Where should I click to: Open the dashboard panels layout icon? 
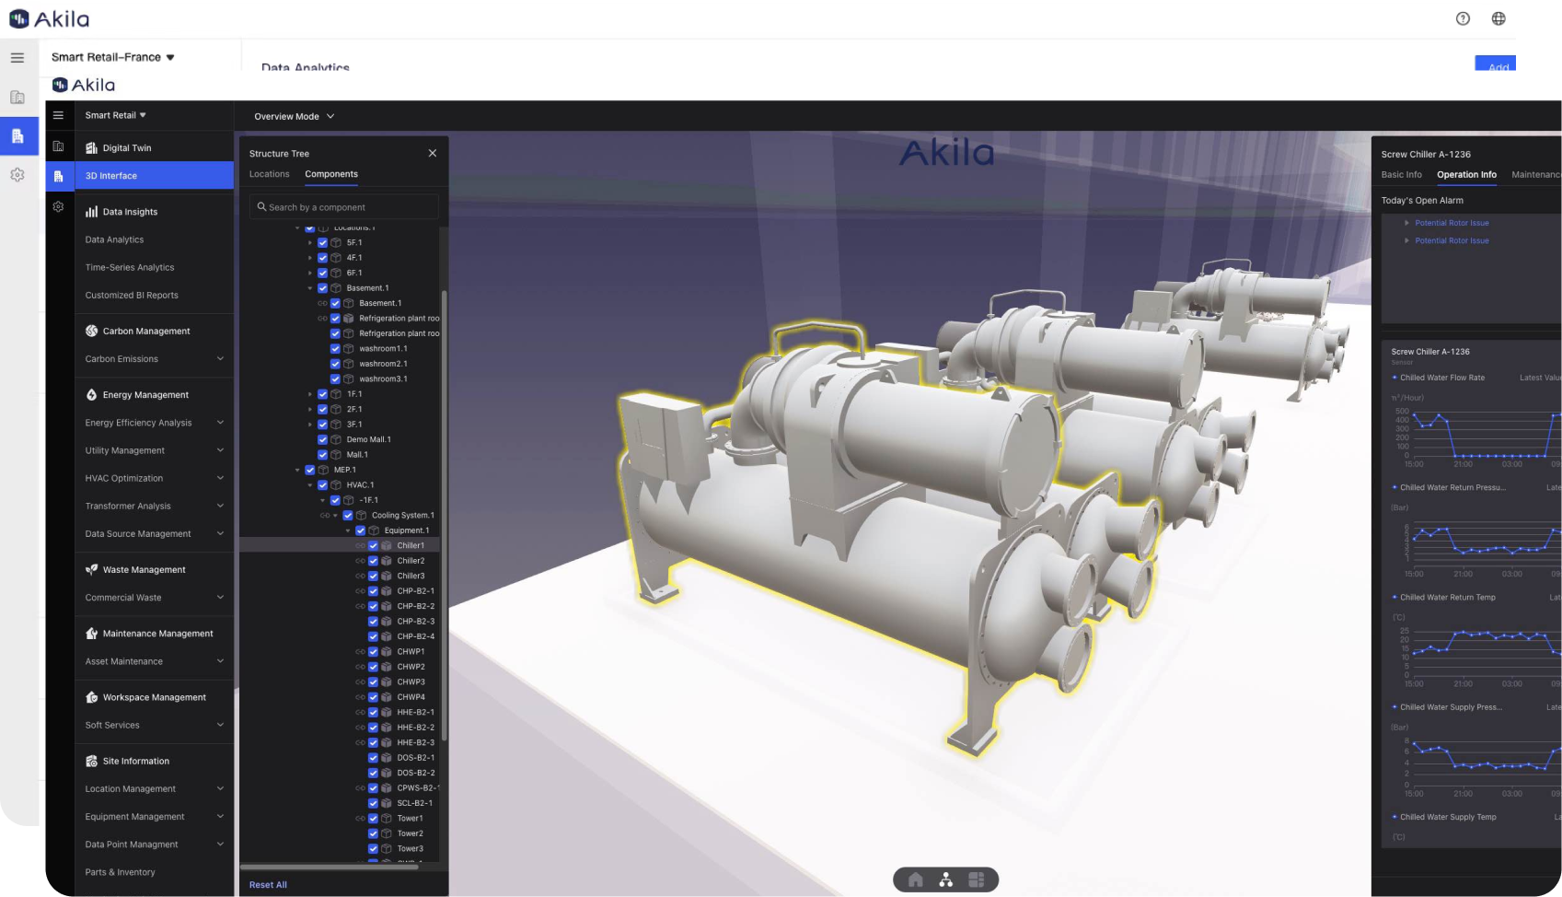[976, 880]
